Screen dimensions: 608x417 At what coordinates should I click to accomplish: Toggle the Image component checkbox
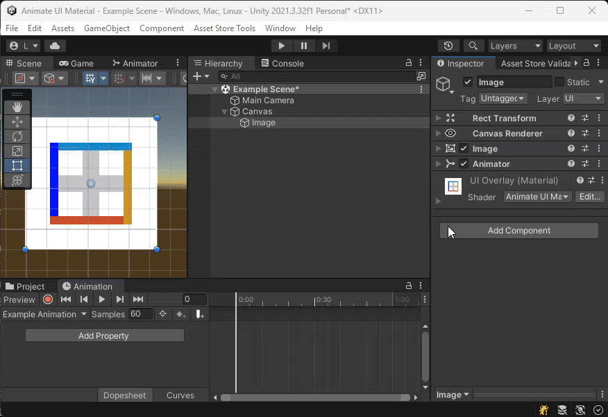(464, 148)
